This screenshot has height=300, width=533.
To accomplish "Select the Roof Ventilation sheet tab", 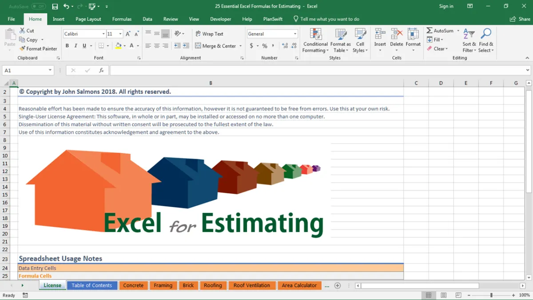I will tap(252, 285).
